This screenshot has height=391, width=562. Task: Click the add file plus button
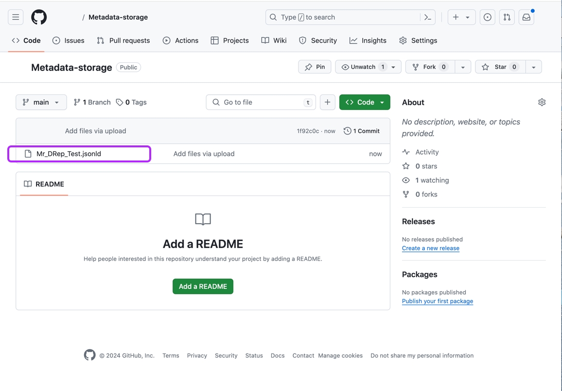click(x=327, y=102)
